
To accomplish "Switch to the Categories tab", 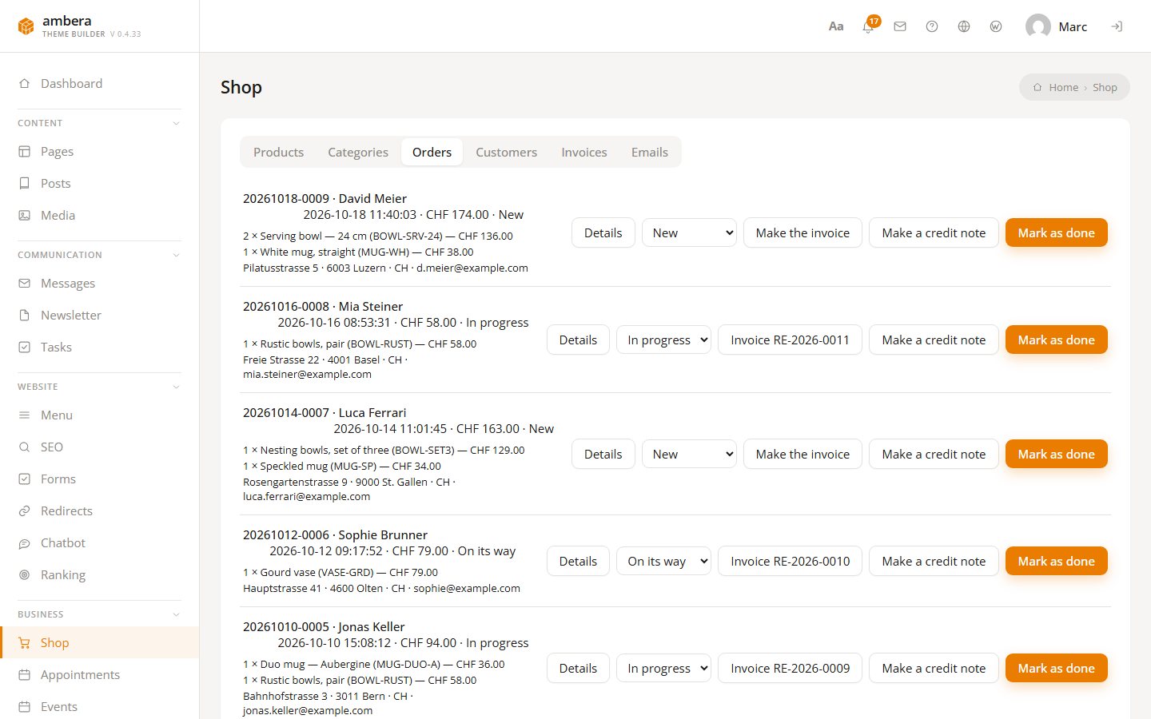I will click(358, 152).
